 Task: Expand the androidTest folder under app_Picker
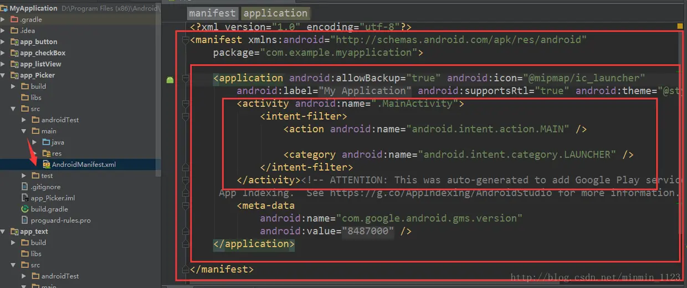(24, 120)
